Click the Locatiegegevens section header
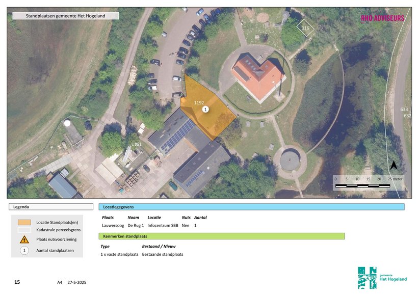This screenshot has width=419, height=296. point(251,207)
